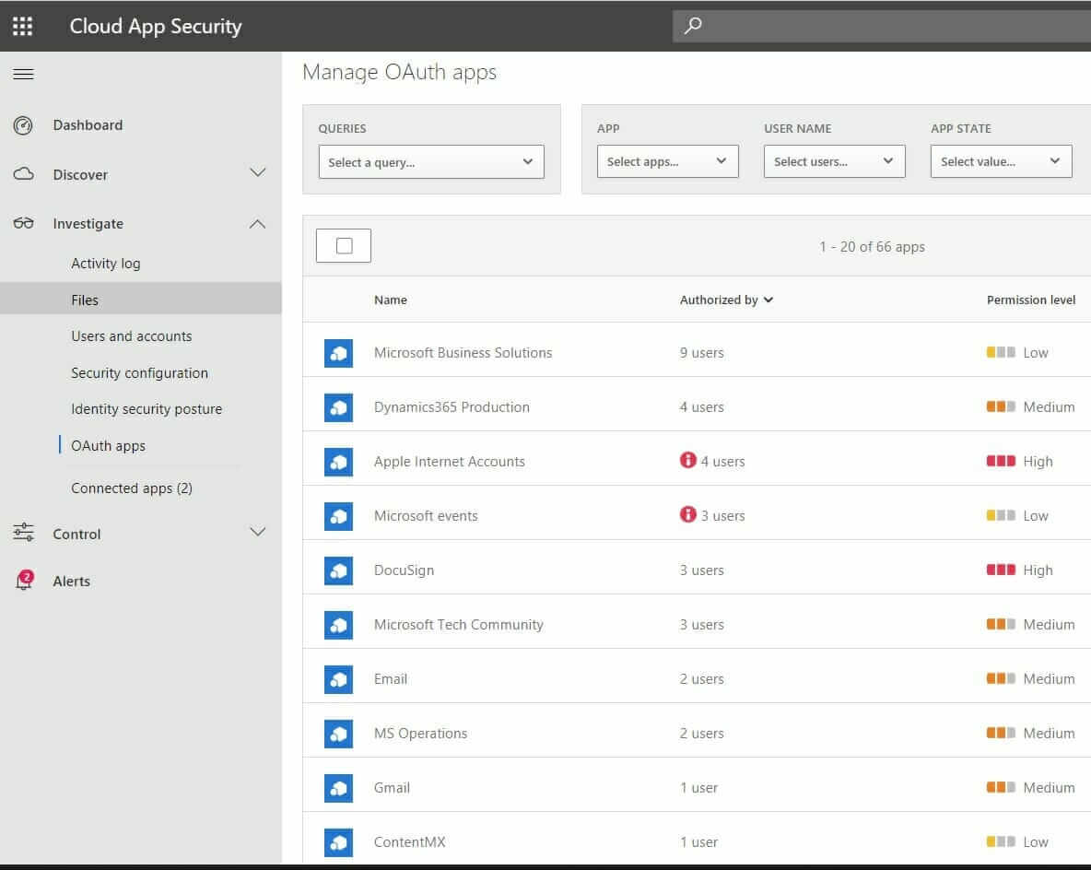
Task: Click the Discover cloud icon
Action: coord(24,174)
